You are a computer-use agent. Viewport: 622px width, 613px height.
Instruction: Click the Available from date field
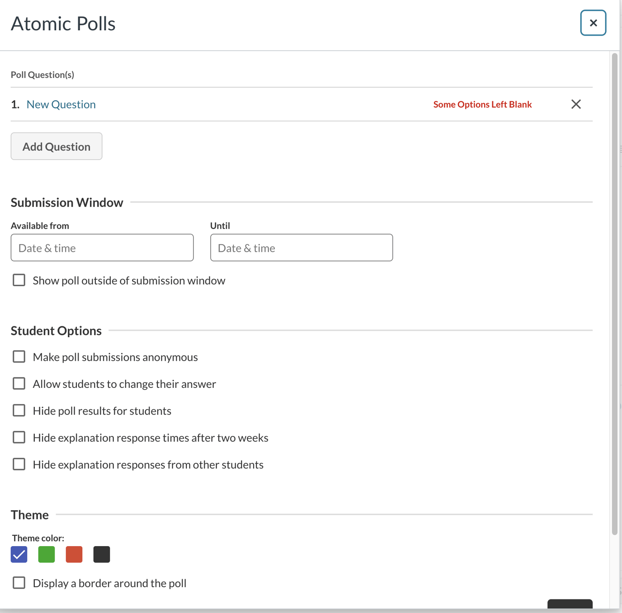click(102, 248)
